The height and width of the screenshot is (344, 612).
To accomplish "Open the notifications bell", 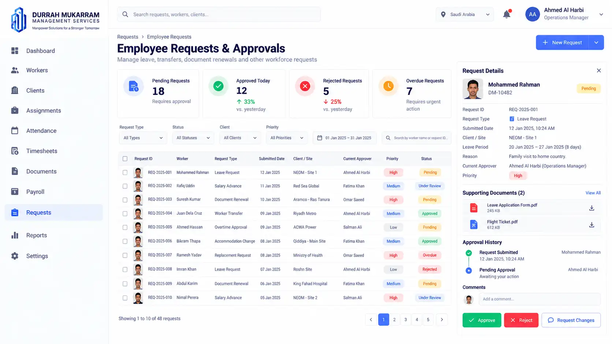I will 507,14.
